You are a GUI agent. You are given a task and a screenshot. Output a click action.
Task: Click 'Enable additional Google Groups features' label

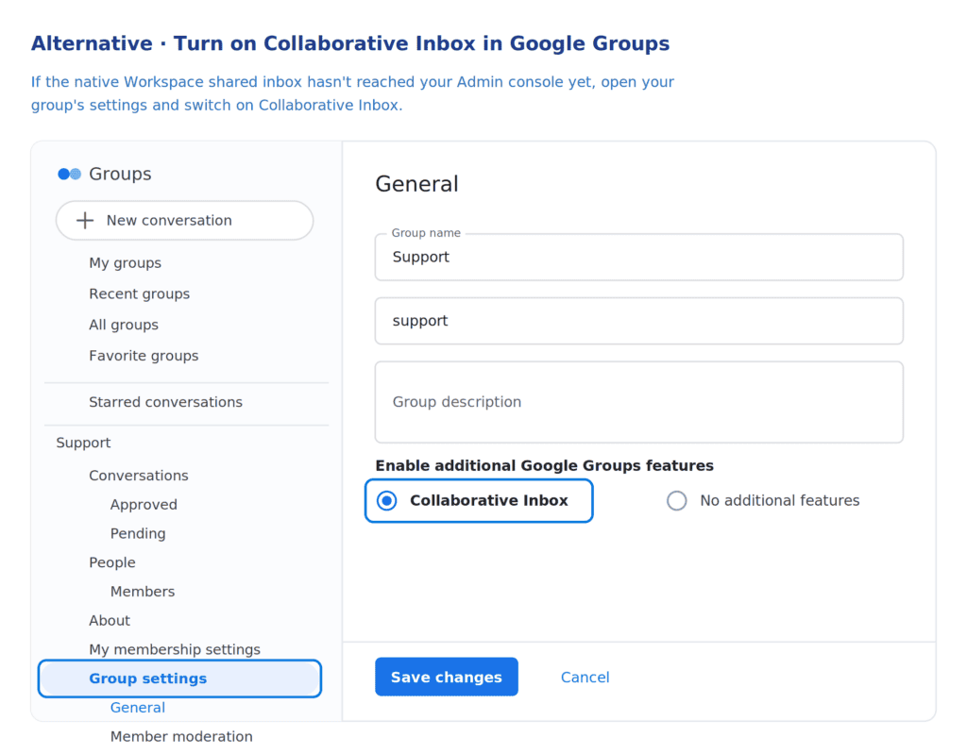545,465
